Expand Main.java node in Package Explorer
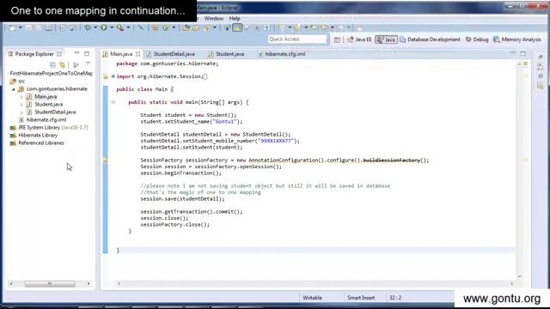550x309 pixels. tap(21, 97)
